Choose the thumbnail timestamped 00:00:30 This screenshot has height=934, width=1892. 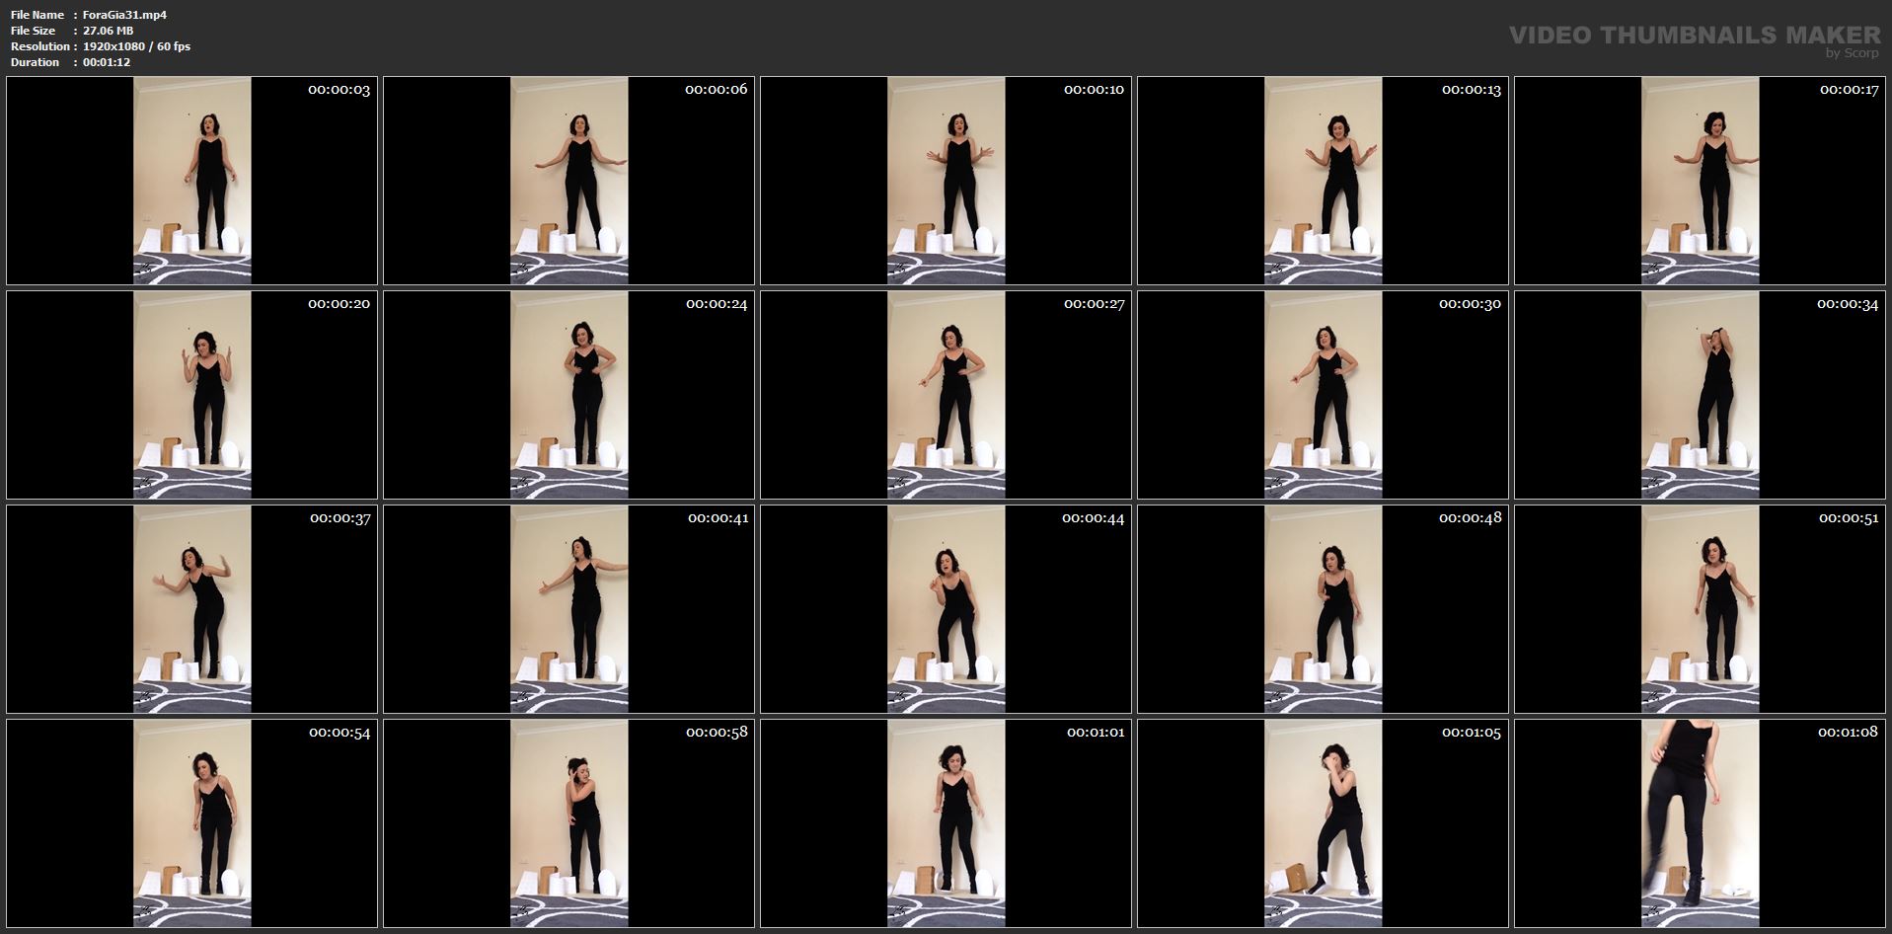pyautogui.click(x=1324, y=395)
